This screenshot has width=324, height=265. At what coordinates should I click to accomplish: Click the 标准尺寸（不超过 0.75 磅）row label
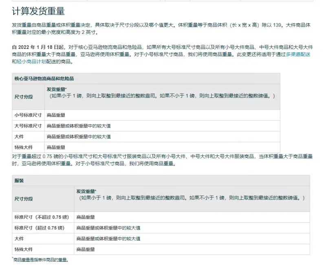42,217
